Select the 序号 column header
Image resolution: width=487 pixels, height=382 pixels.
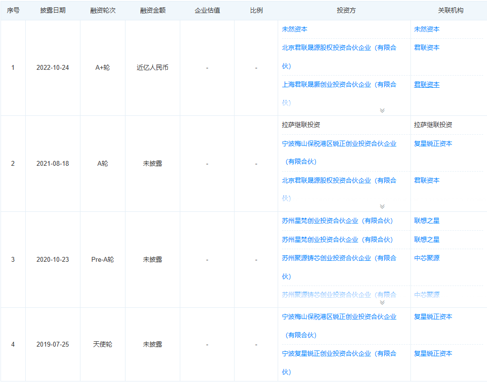pyautogui.click(x=13, y=10)
